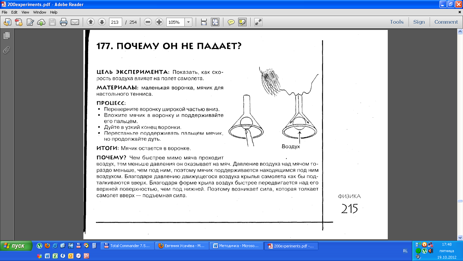Switch to 200experiments.pdf taskbar button
The height and width of the screenshot is (261, 463).
click(291, 246)
